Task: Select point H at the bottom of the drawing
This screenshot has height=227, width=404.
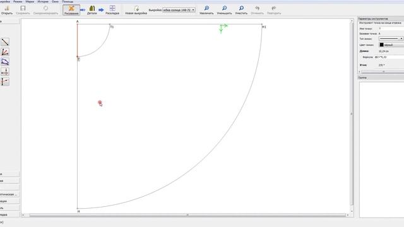Action: pyautogui.click(x=78, y=209)
